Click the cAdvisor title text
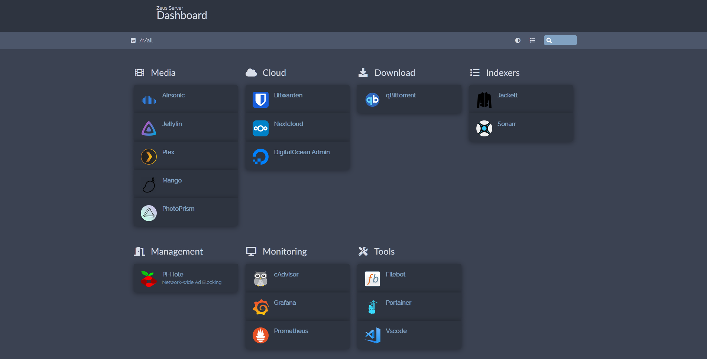This screenshot has width=707, height=359. [x=286, y=274]
